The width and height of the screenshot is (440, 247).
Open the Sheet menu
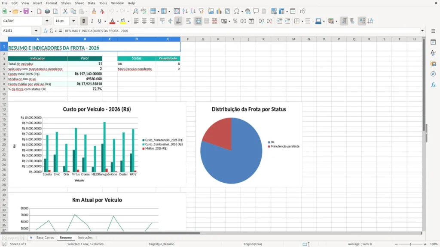79,3
